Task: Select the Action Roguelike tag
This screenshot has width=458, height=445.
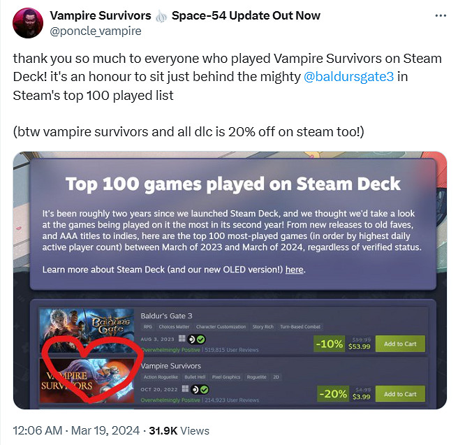Action: point(161,377)
